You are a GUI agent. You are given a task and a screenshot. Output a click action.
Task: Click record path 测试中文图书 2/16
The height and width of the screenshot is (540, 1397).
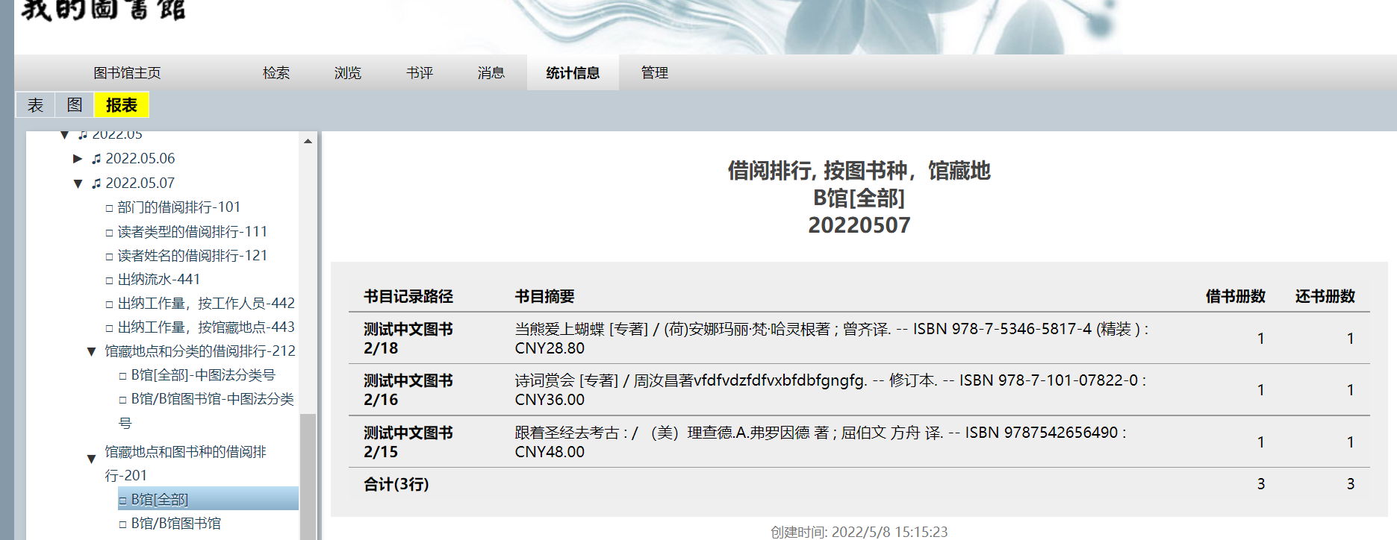point(408,390)
